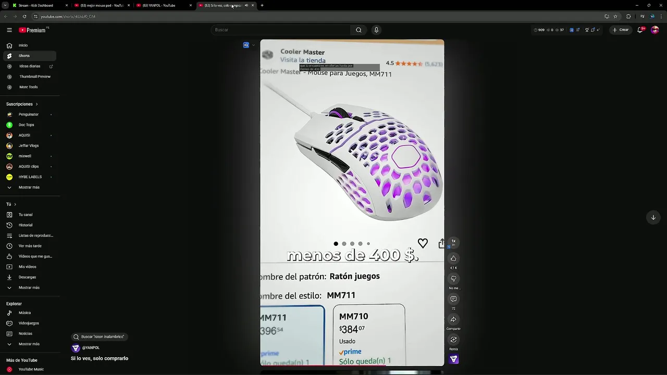Open Ideas diarias in sidebar
Image resolution: width=667 pixels, height=375 pixels.
30,66
